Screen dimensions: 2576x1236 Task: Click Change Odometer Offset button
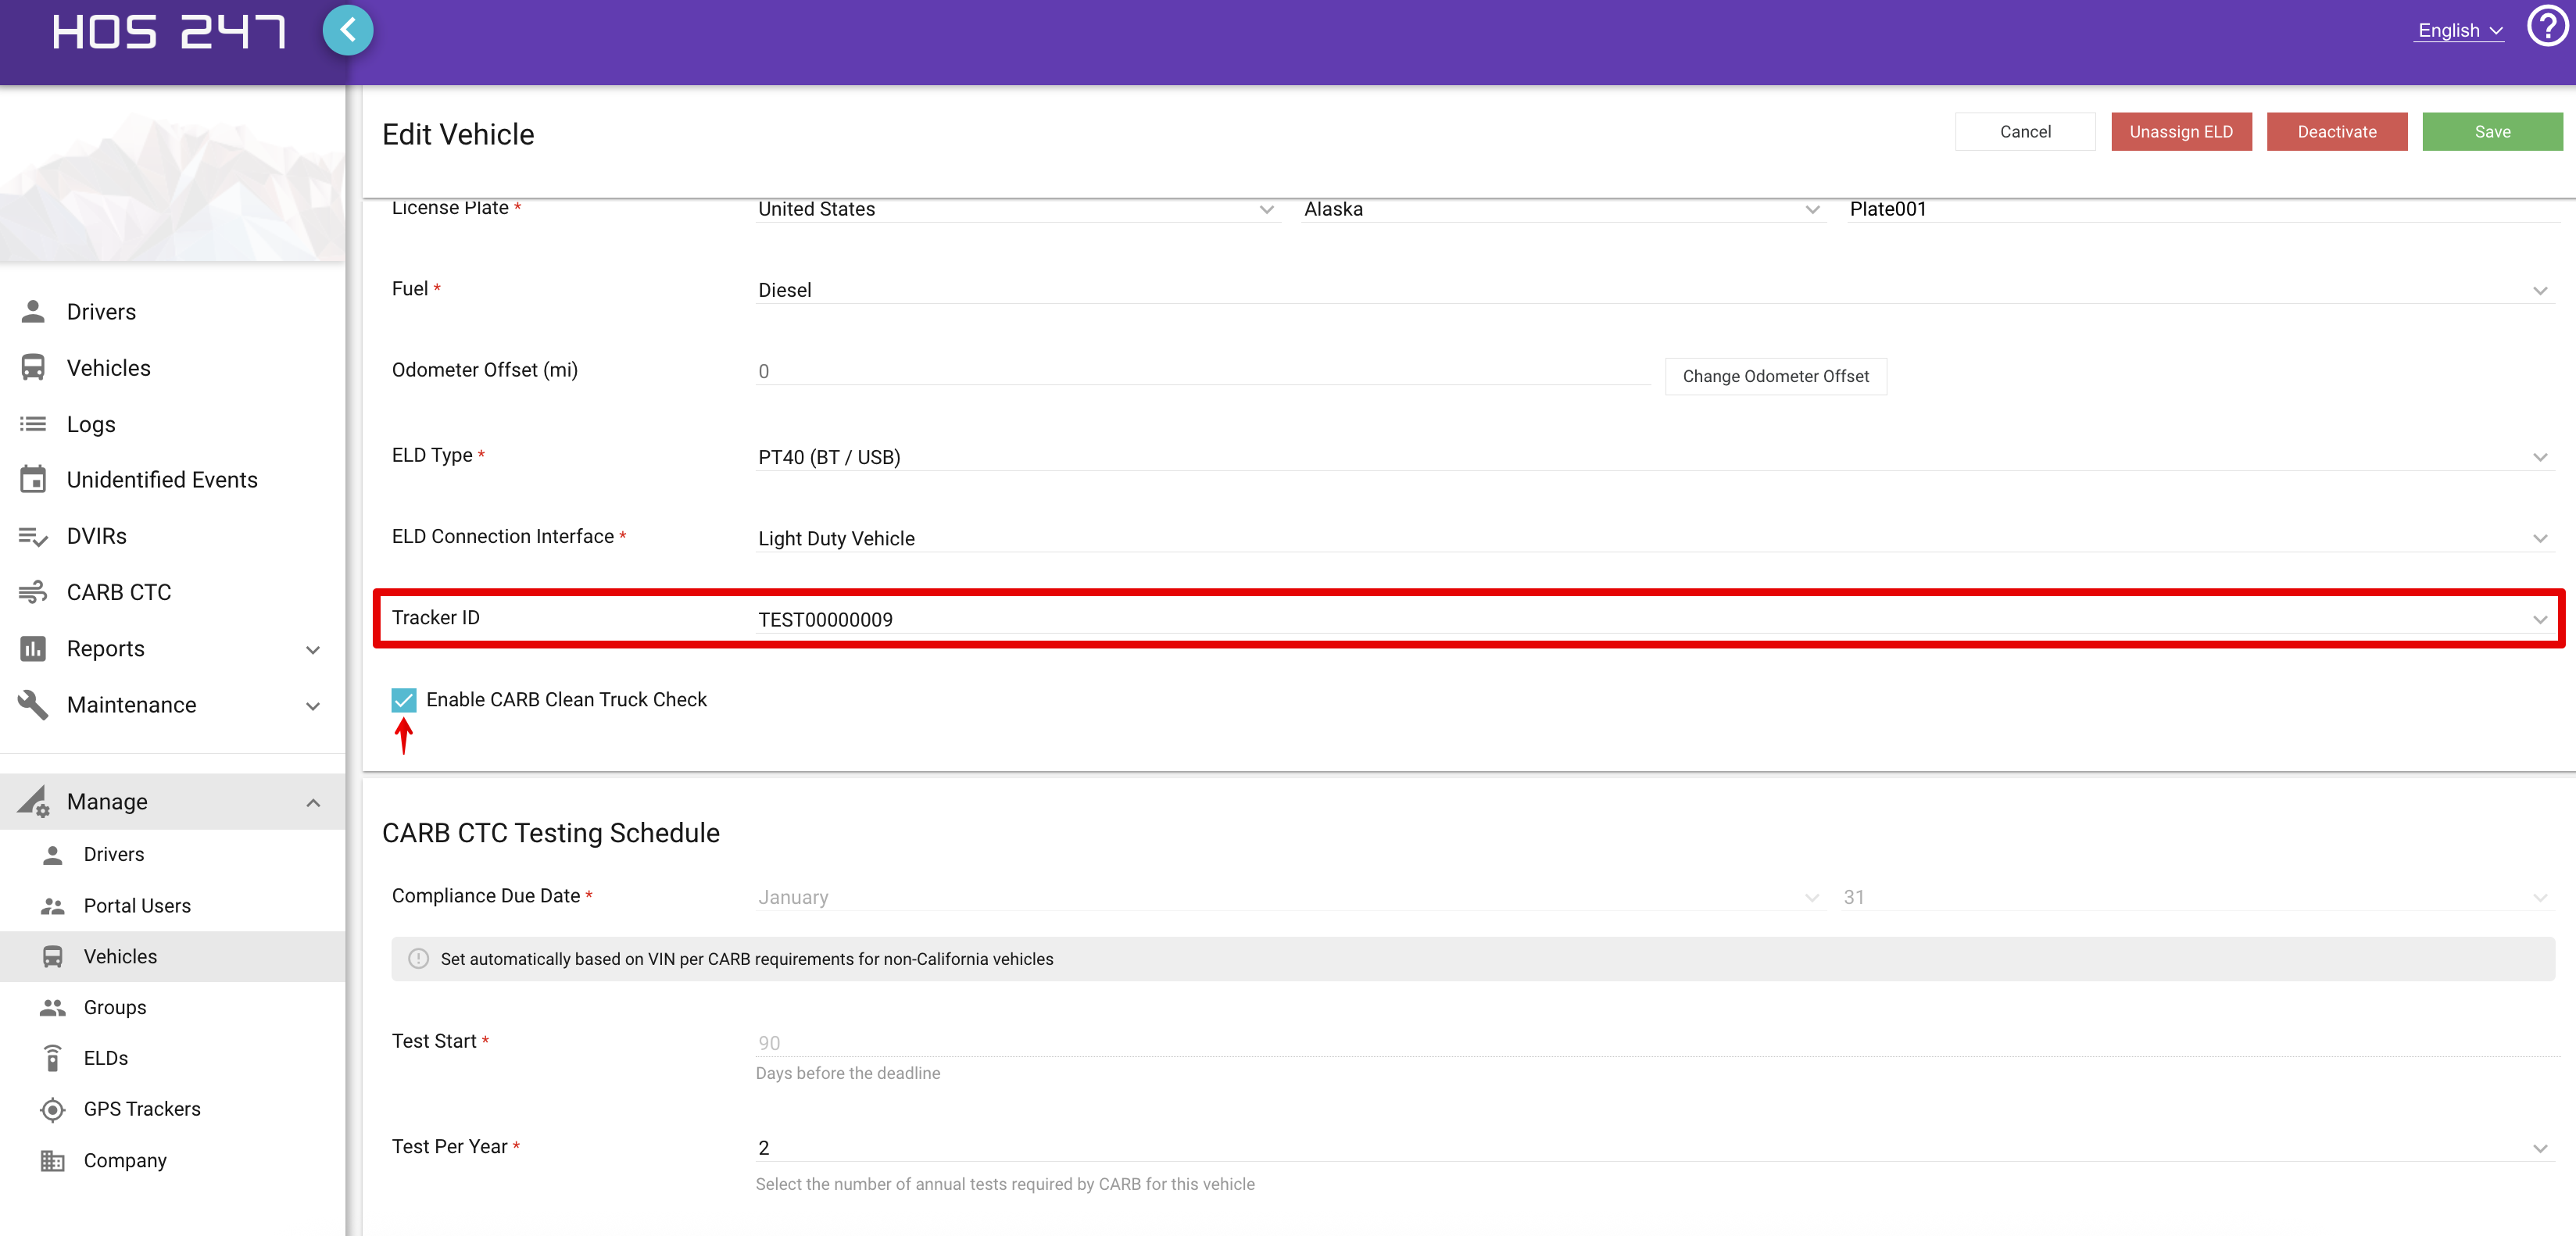tap(1775, 376)
